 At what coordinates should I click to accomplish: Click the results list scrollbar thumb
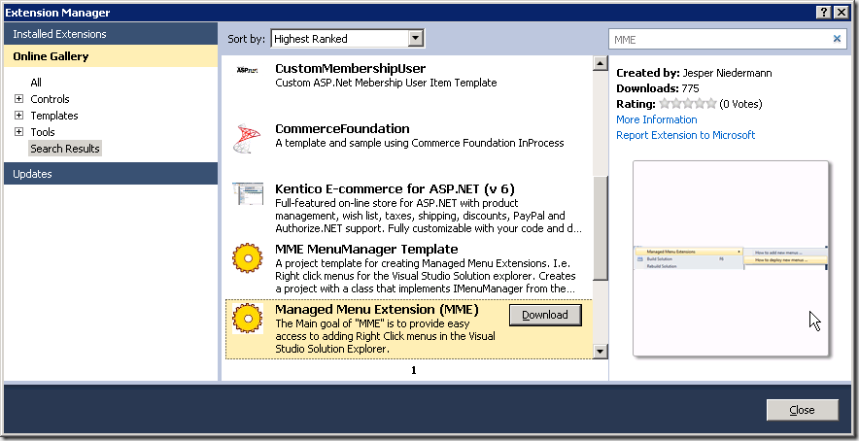coord(601,228)
